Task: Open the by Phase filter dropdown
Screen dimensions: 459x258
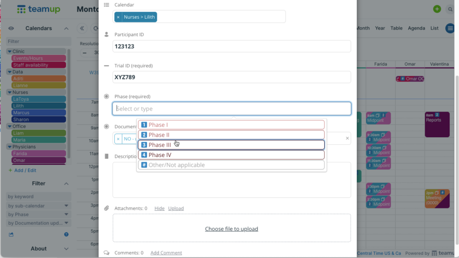Action: (38, 214)
